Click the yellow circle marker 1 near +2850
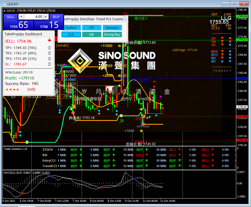Screen dimensions: 251x207 (119, 75)
